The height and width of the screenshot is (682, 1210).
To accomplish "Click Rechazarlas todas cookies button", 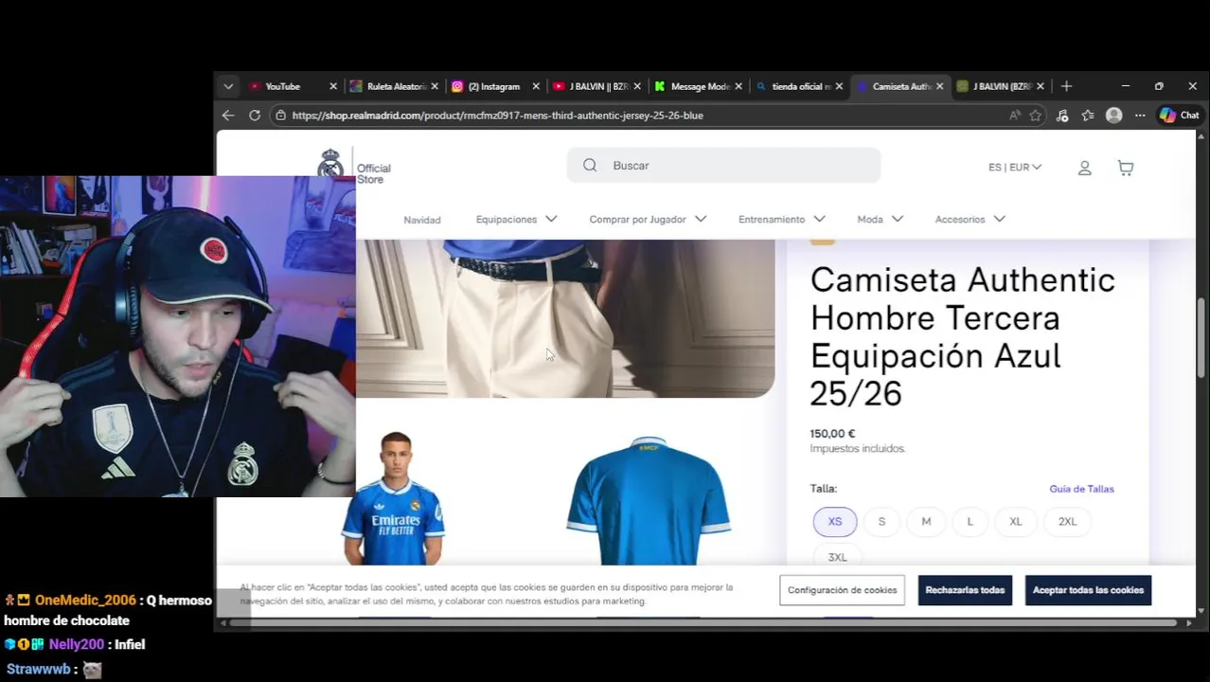I will pos(965,590).
